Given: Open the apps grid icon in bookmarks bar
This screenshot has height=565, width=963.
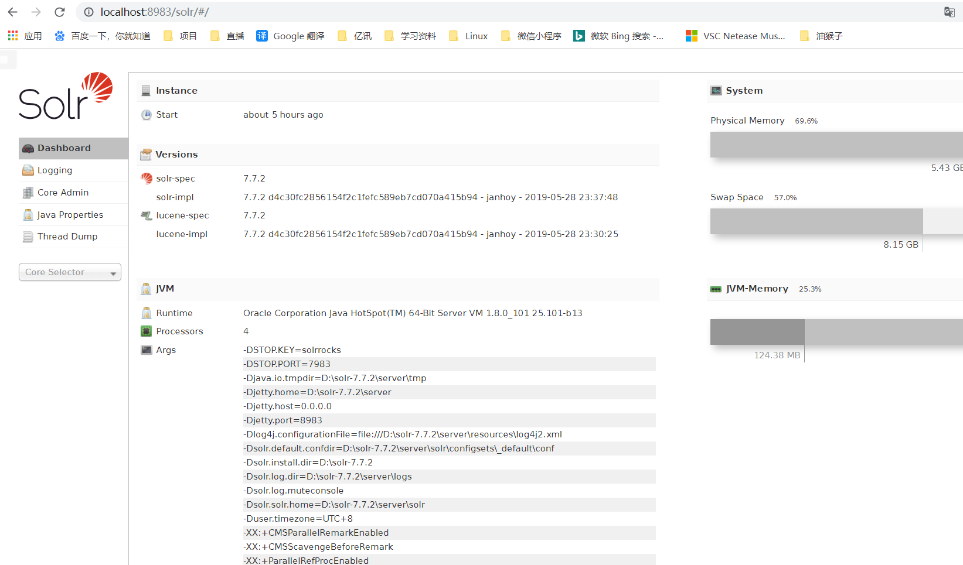Looking at the screenshot, I should point(13,36).
